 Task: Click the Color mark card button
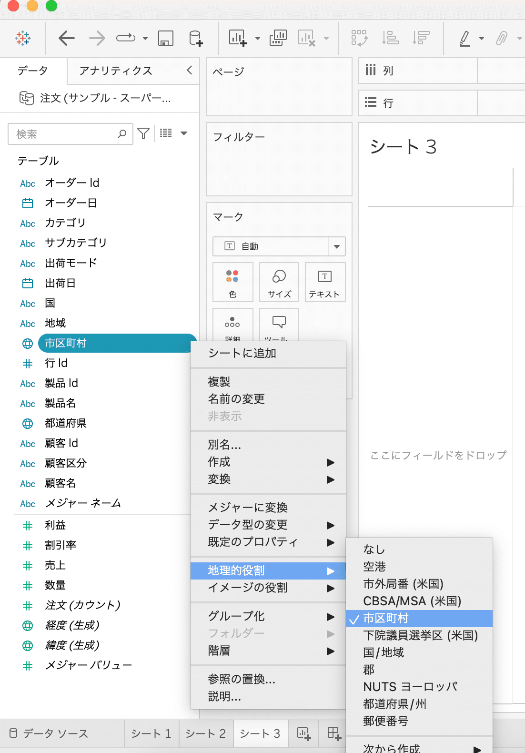pyautogui.click(x=232, y=282)
